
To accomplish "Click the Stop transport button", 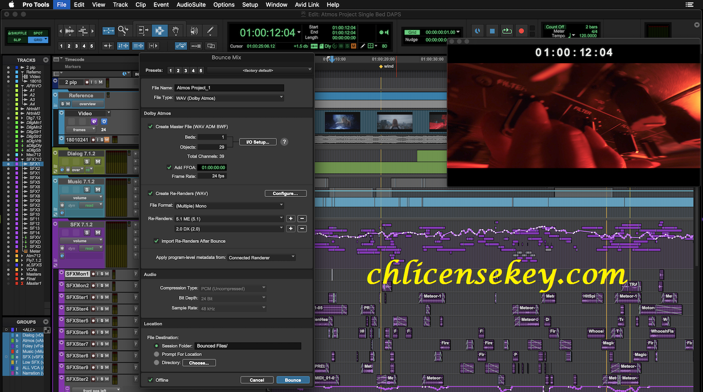I will coord(492,31).
